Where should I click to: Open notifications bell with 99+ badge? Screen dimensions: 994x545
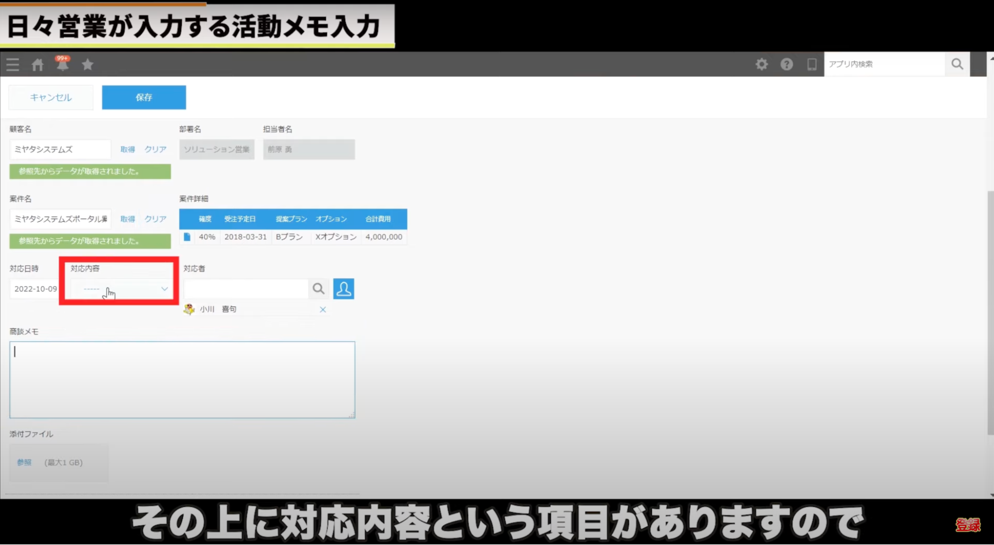pos(63,65)
